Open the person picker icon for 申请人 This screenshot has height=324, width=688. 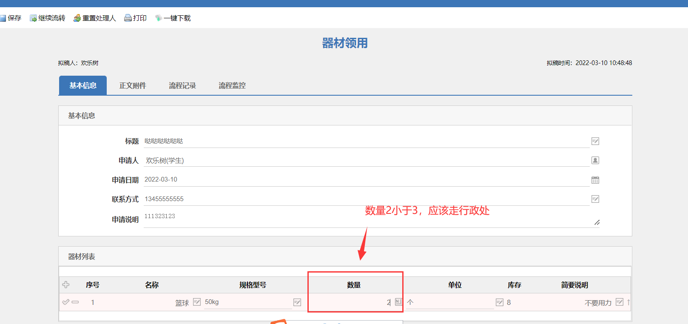[595, 160]
